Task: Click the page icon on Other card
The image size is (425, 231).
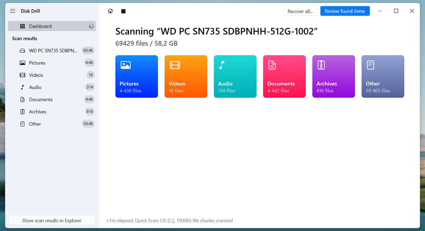Action: click(371, 65)
